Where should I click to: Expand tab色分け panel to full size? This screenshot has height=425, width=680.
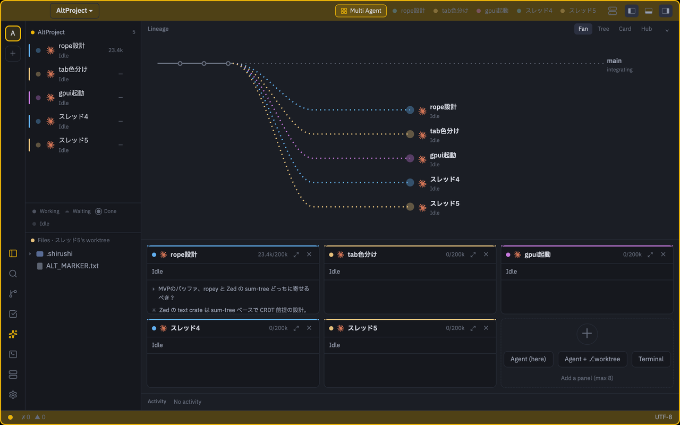tap(473, 254)
